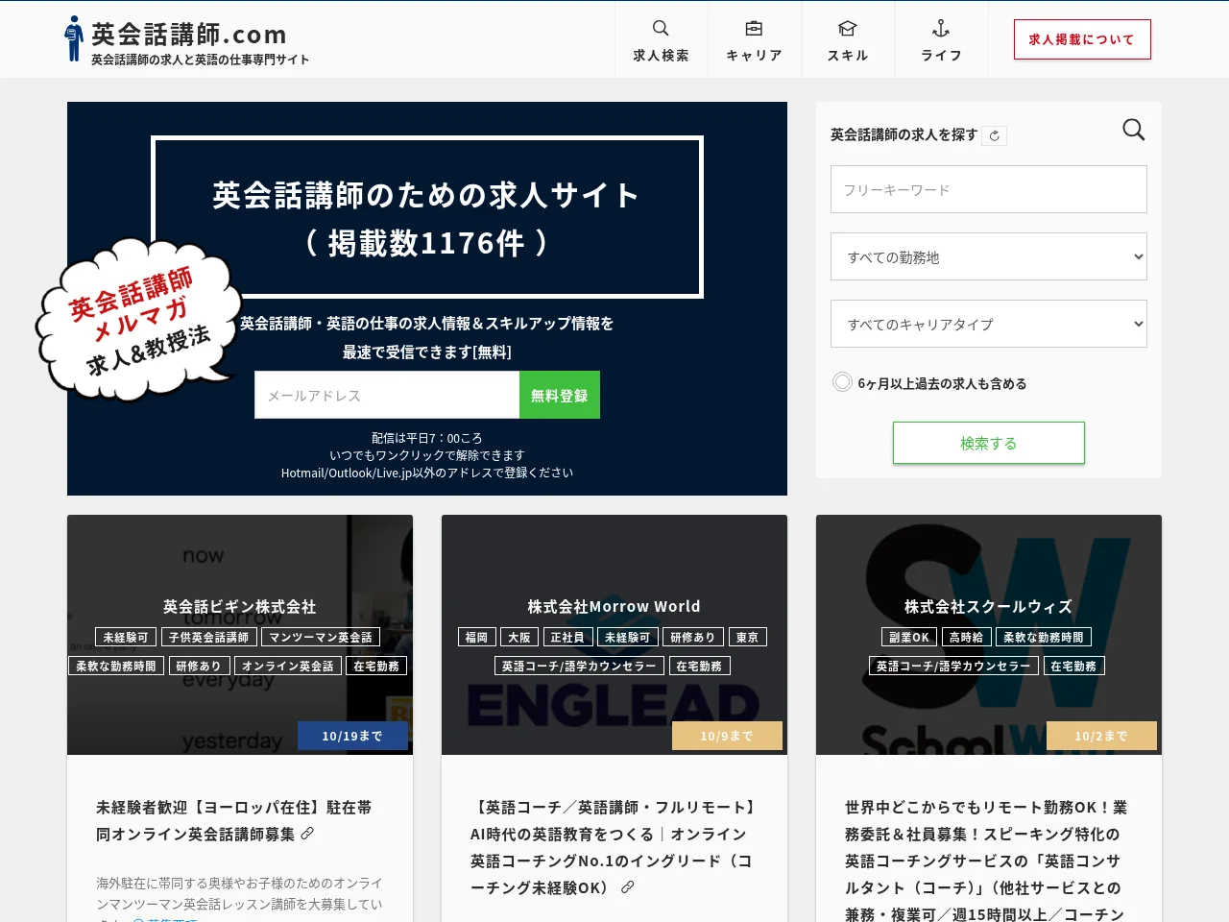
Task: Open the 世界中どこからでもリモート勤務OK job title
Action: [x=987, y=860]
